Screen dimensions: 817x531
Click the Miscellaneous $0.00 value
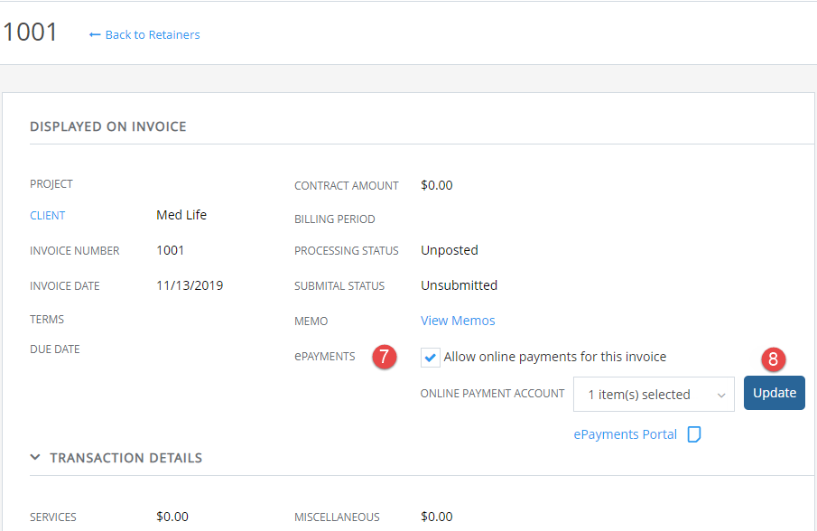click(x=437, y=517)
